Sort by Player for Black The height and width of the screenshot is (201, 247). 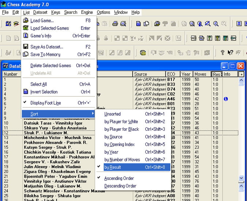(x=133, y=129)
